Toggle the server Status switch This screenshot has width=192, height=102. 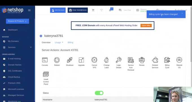tap(99, 93)
